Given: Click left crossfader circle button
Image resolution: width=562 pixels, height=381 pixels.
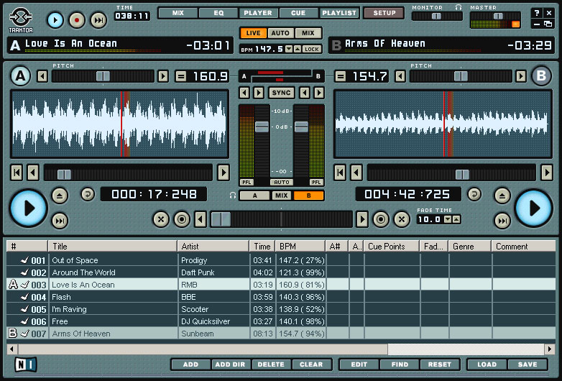Looking at the screenshot, I should [182, 219].
